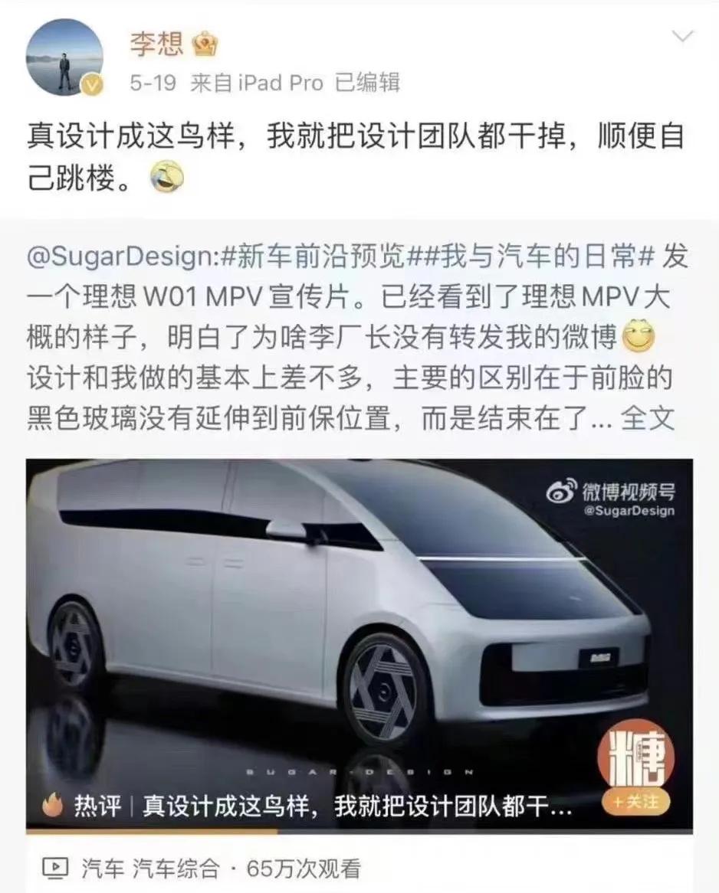Click the +关注 follow button
Image resolution: width=719 pixels, height=893 pixels.
[x=635, y=802]
